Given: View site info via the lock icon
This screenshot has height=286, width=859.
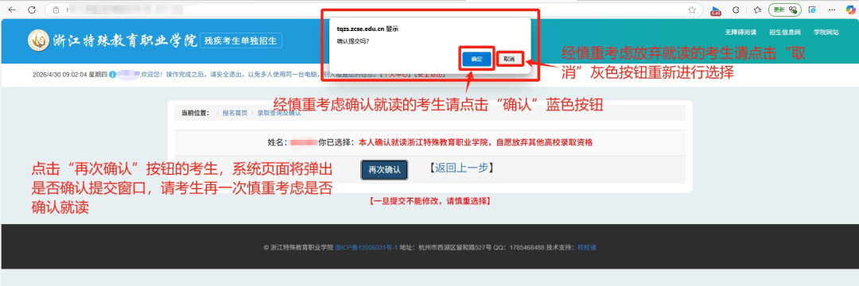Looking at the screenshot, I should pyautogui.click(x=56, y=10).
